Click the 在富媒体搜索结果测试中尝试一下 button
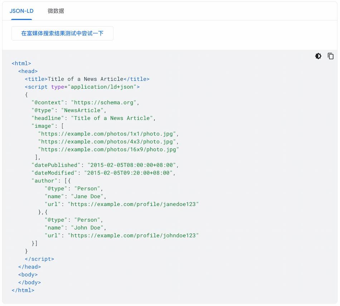 (62, 33)
